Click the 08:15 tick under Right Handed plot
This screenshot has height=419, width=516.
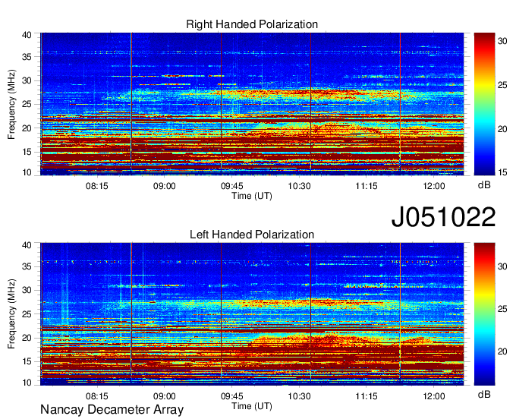tap(97, 186)
